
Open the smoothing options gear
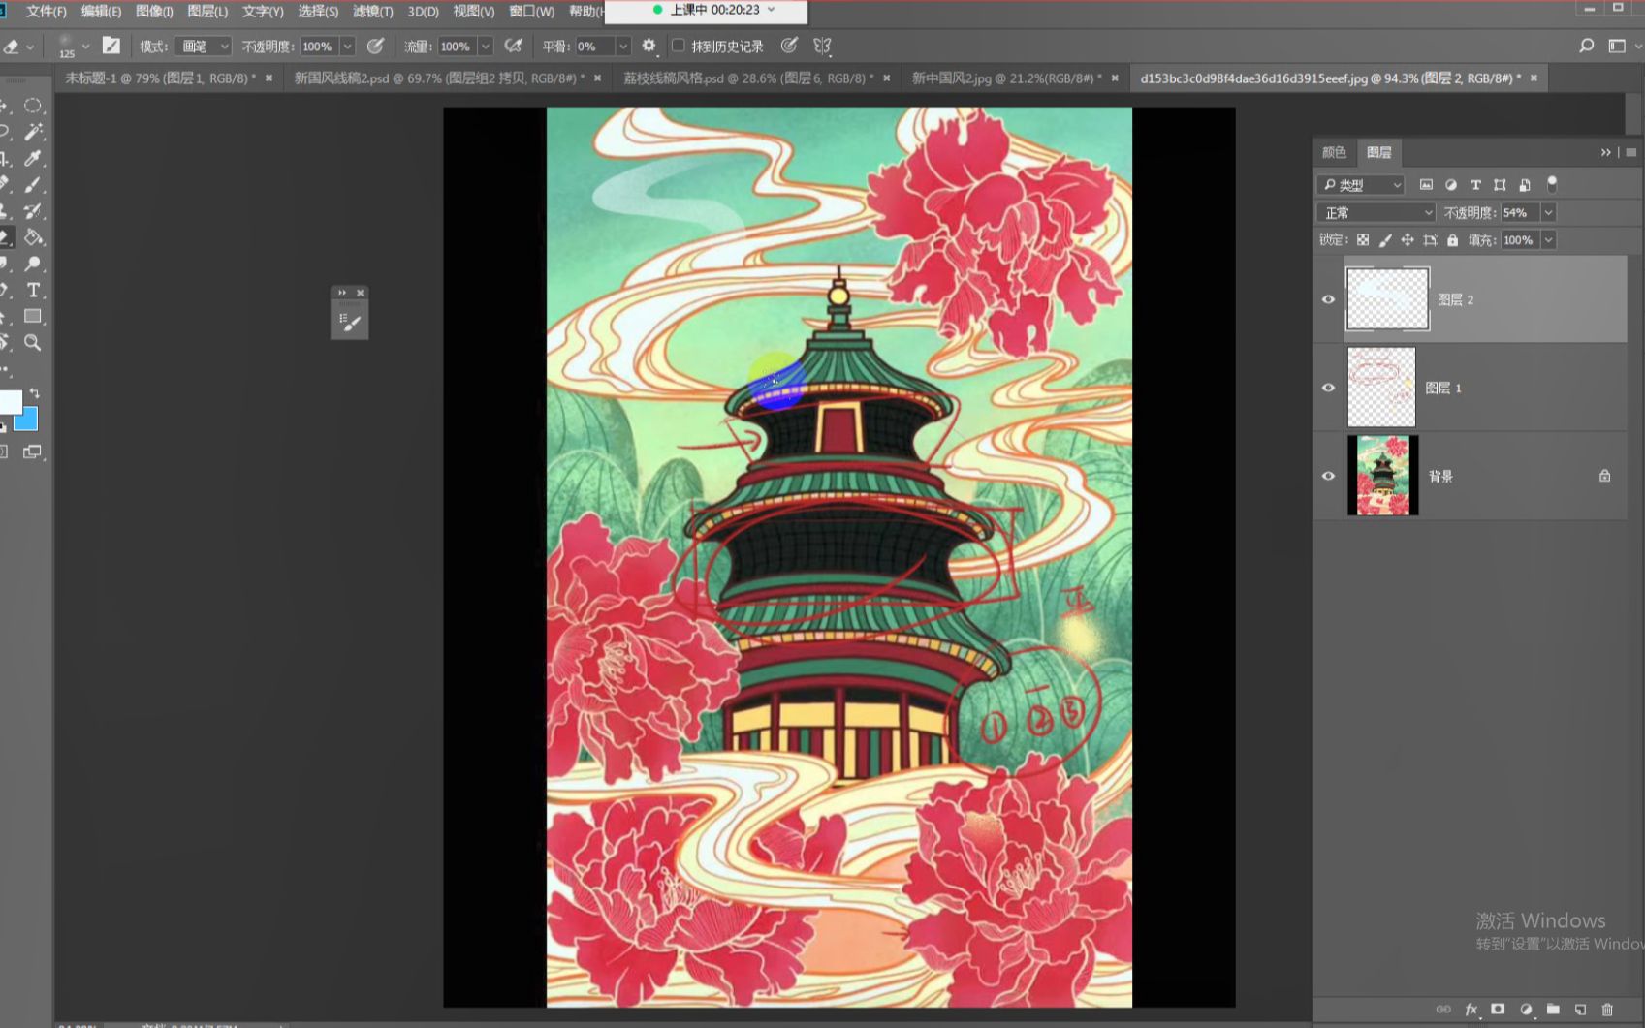pyautogui.click(x=649, y=46)
